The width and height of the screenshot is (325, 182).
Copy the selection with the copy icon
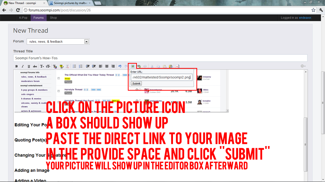point(158,66)
